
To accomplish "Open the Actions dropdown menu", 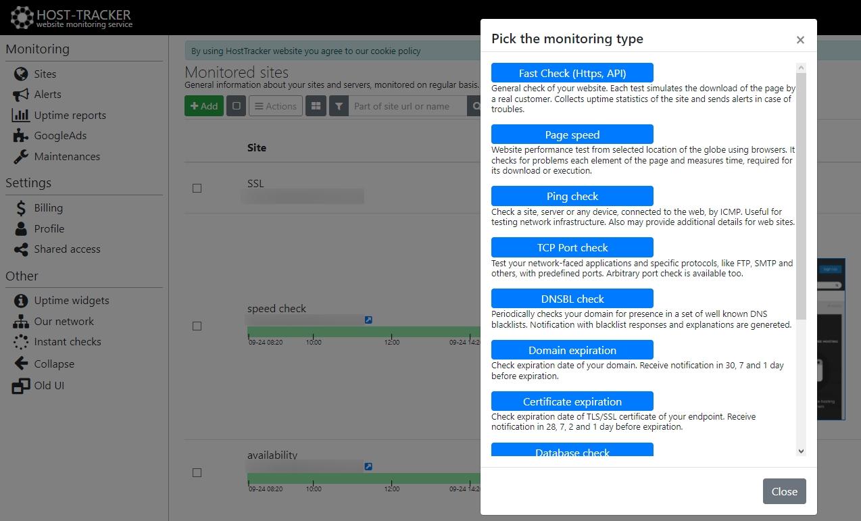I will (276, 106).
